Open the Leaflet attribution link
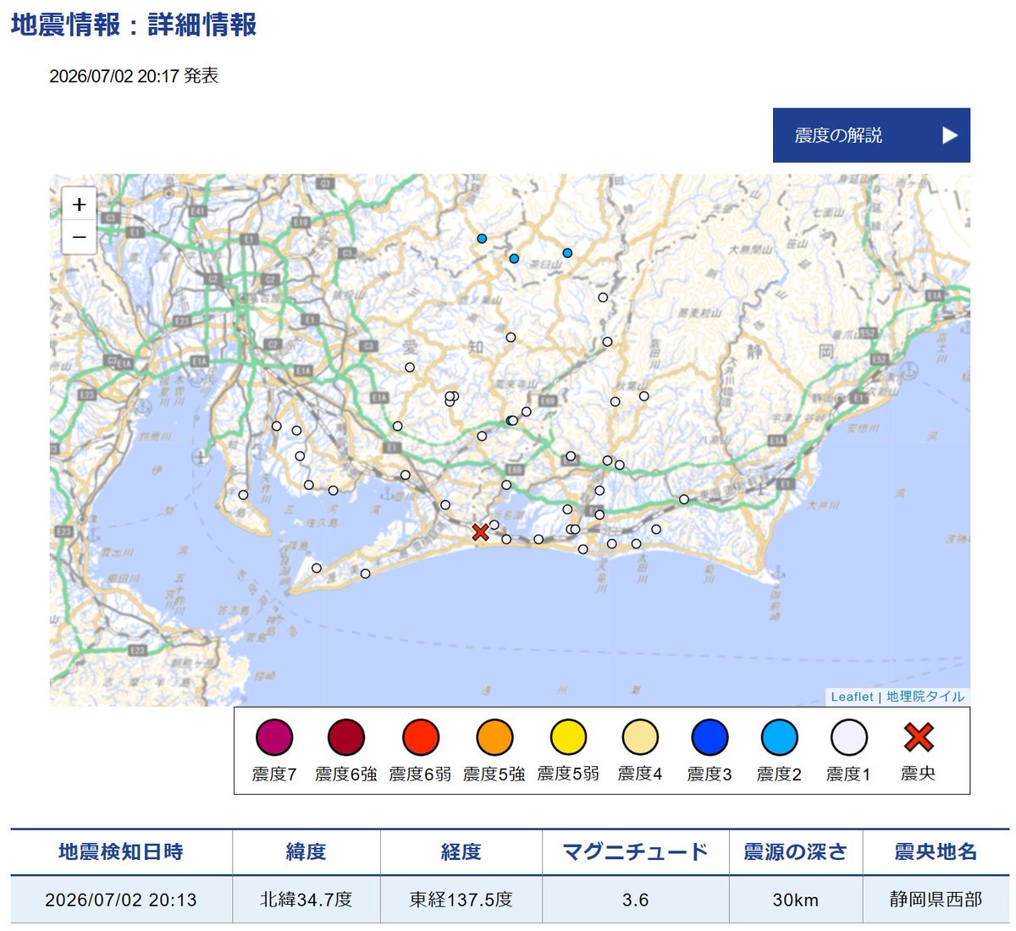Screen dimensions: 1016x931 (x=852, y=697)
